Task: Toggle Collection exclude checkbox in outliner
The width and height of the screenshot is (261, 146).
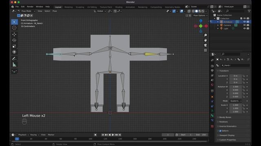Action: pos(241,18)
